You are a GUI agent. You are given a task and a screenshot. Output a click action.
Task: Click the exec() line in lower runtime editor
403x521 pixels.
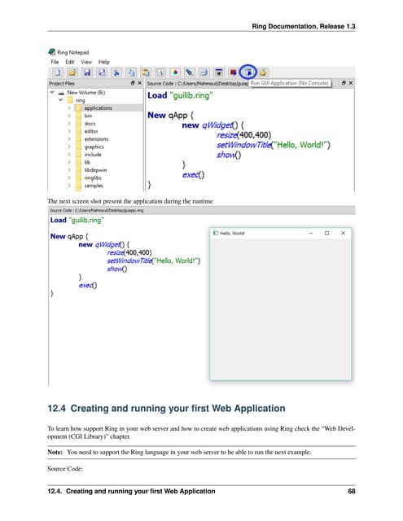pos(88,285)
